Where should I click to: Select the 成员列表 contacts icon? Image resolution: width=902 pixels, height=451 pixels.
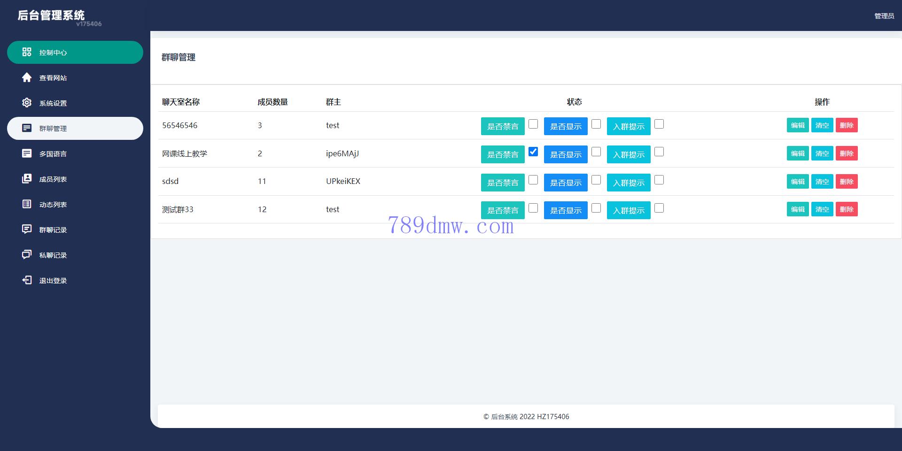(x=27, y=179)
